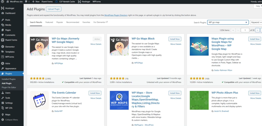Screen dimensions: 262x126
Task: Visit WordPress site home link
Action: click(15, 1)
